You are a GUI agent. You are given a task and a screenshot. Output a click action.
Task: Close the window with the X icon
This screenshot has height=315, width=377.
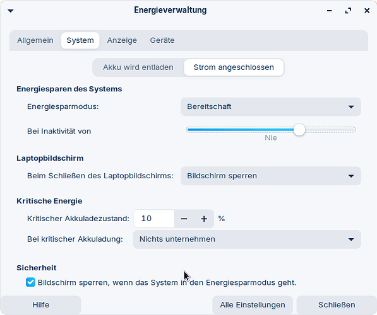point(367,11)
